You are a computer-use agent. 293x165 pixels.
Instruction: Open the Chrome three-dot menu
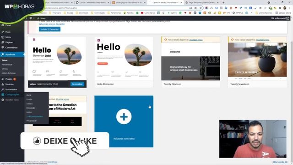290,8
